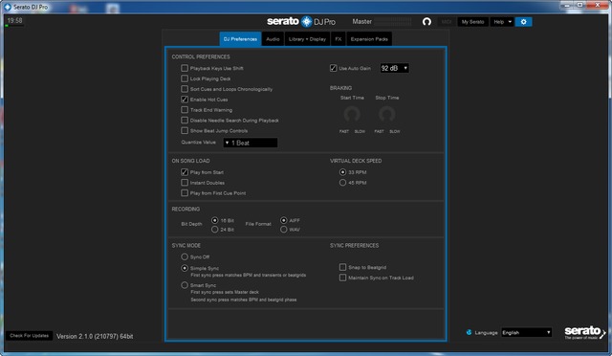Click the Master level meter
The height and width of the screenshot is (356, 612).
coord(393,21)
